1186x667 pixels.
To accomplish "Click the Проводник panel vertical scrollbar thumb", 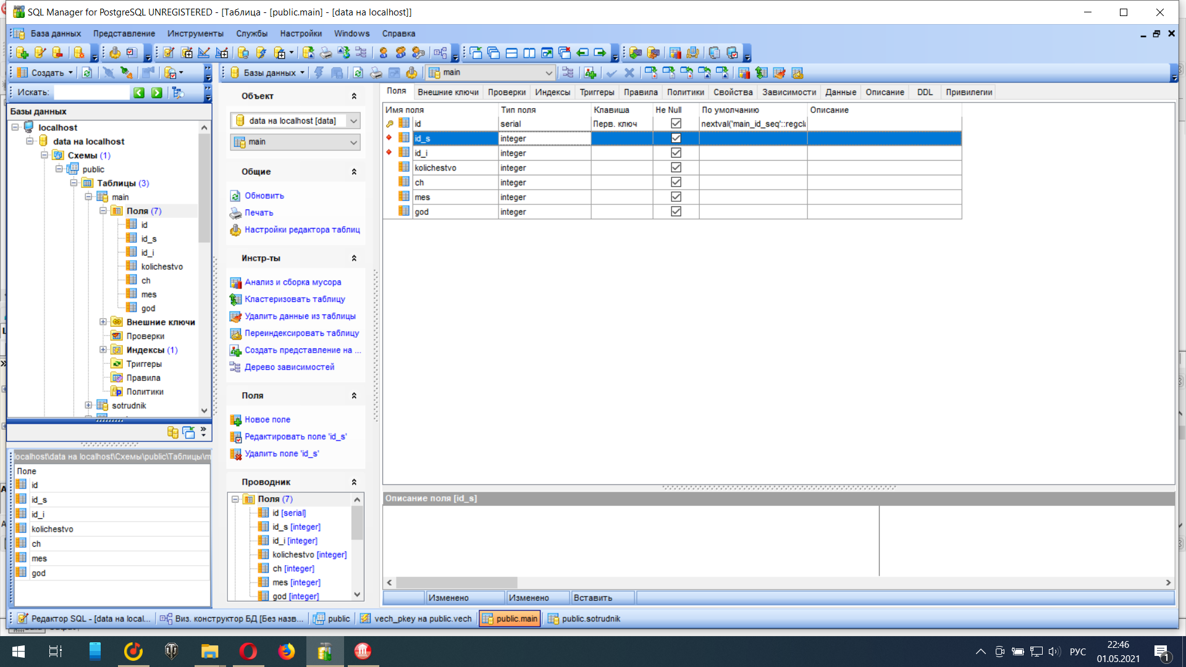I will tap(357, 522).
